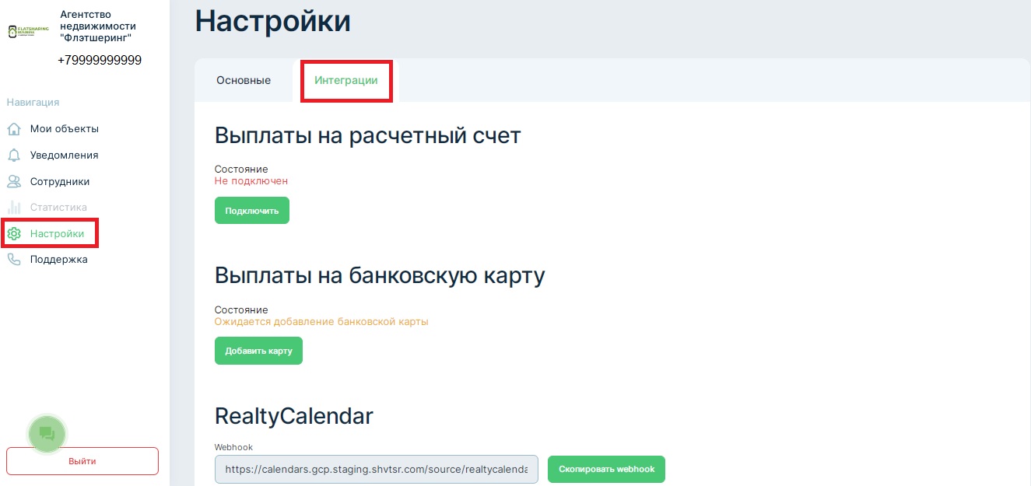Open the green chat bubble widget
This screenshot has height=486, width=1031.
pos(47,434)
